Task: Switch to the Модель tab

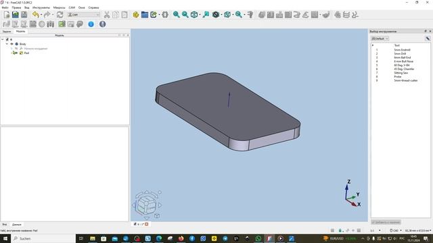Action: tap(21, 32)
